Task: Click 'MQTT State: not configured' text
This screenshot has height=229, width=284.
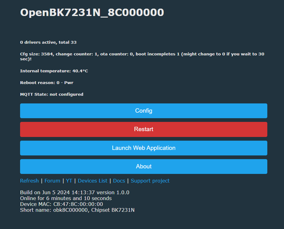Action: pyautogui.click(x=52, y=94)
